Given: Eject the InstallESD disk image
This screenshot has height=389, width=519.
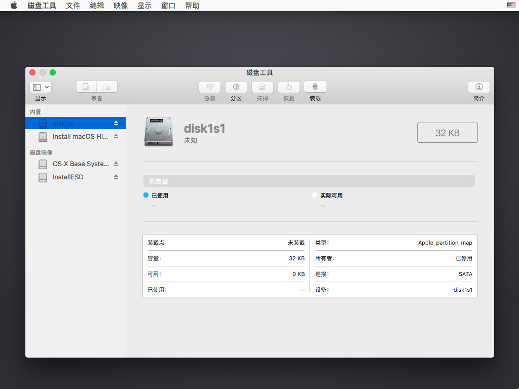Looking at the screenshot, I should pos(116,177).
